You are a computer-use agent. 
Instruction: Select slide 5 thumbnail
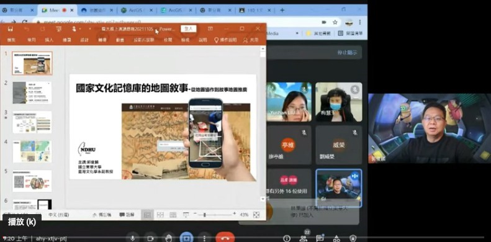32,181
